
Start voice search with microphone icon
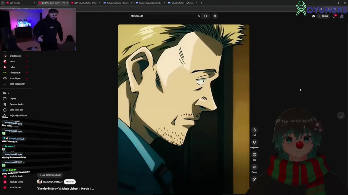215,16
